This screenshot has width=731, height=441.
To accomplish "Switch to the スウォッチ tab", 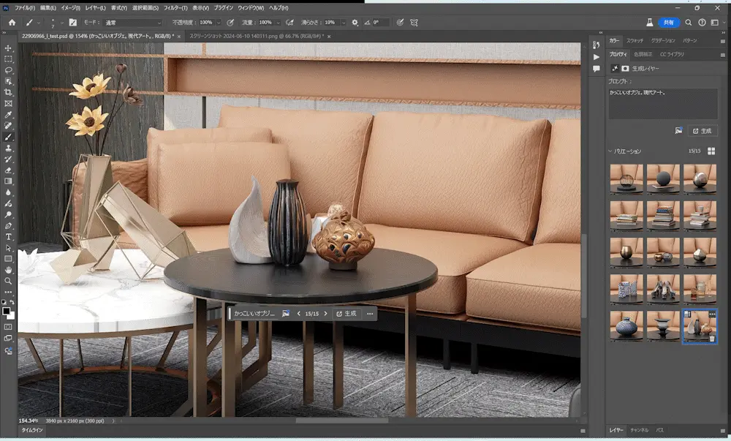I will point(635,40).
